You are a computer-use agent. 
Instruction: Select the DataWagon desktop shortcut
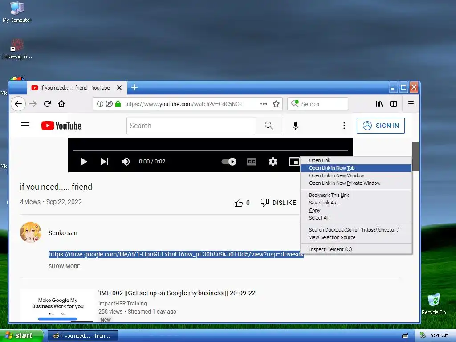[x=16, y=49]
